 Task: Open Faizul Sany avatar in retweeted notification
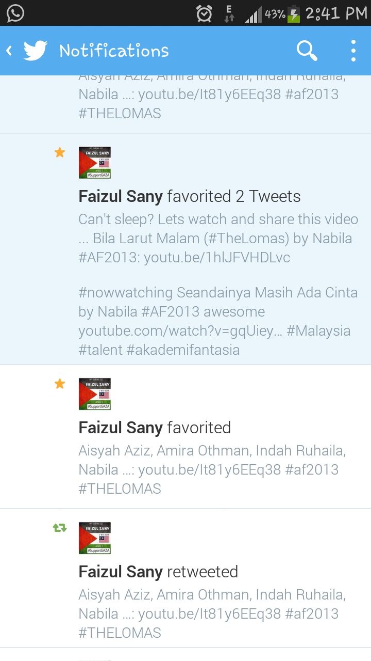coord(95,538)
